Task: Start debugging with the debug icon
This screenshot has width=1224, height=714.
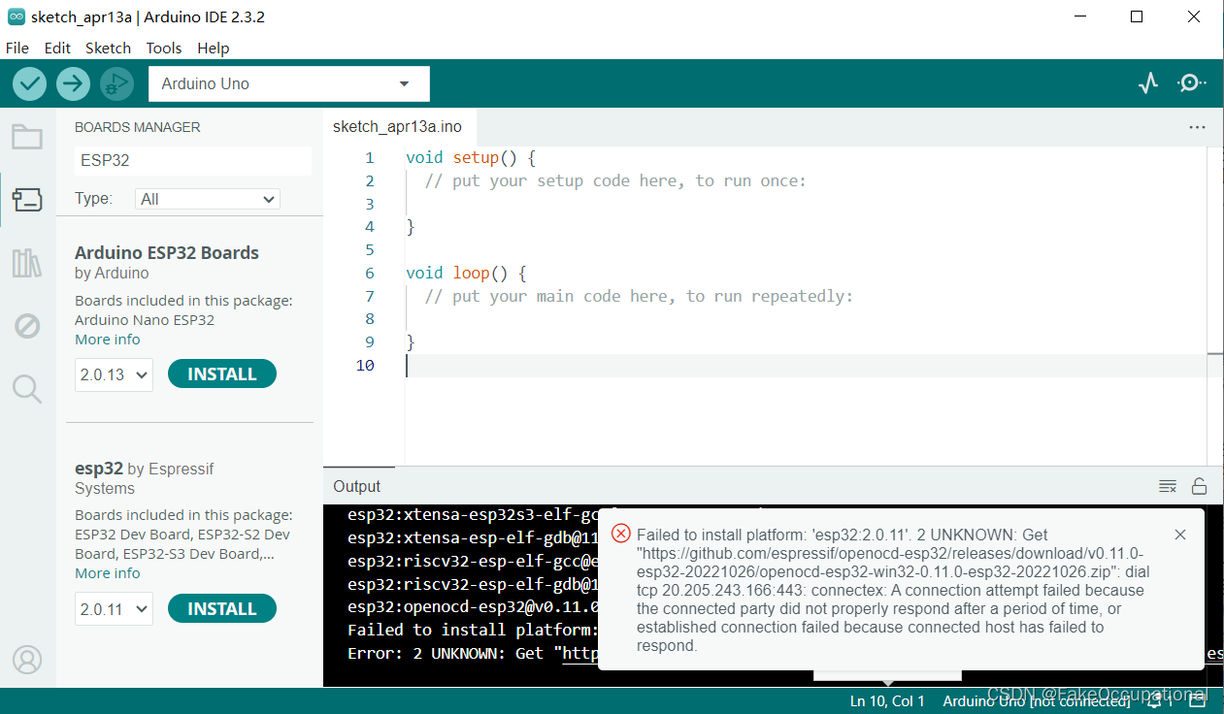Action: pyautogui.click(x=116, y=83)
